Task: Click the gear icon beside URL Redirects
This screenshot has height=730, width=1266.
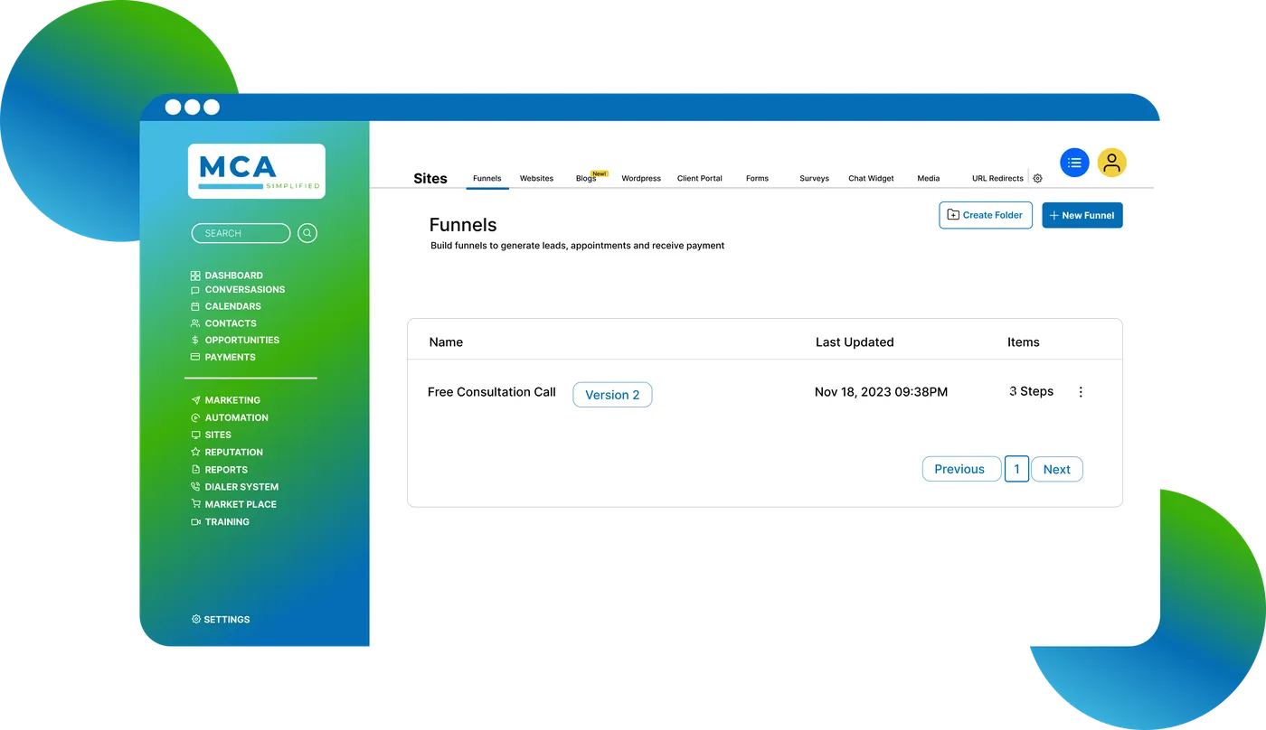Action: click(x=1037, y=179)
